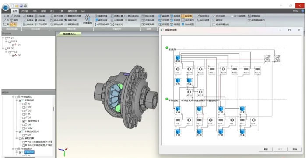Enable the 组成环属性栏 checkbox
This screenshot has width=306, height=158.
click(x=214, y=24)
